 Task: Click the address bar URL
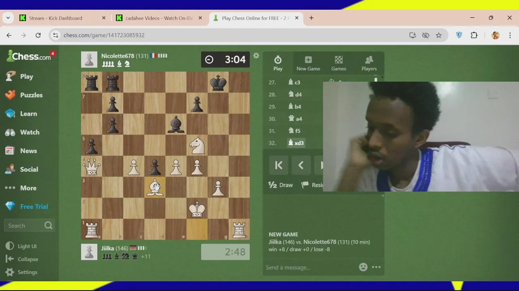(104, 35)
